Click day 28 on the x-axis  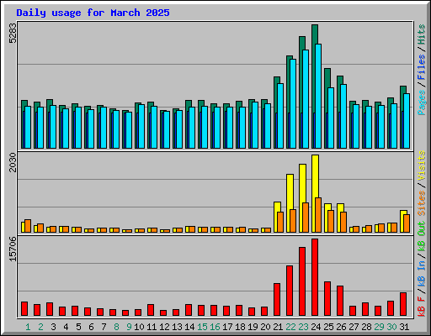tap(366, 327)
